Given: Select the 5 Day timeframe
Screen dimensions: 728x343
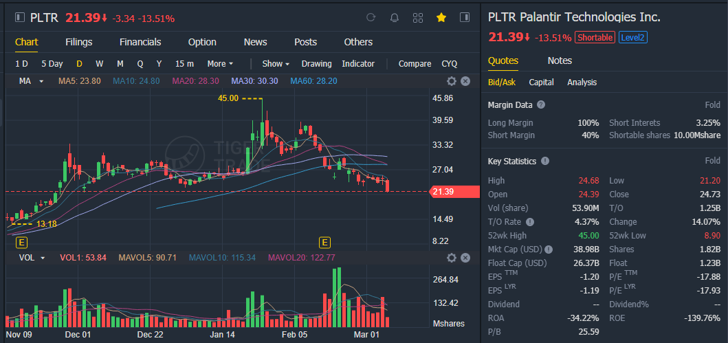Looking at the screenshot, I should click(x=52, y=64).
